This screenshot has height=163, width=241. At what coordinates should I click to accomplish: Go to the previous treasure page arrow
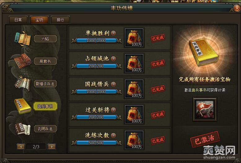(21, 147)
